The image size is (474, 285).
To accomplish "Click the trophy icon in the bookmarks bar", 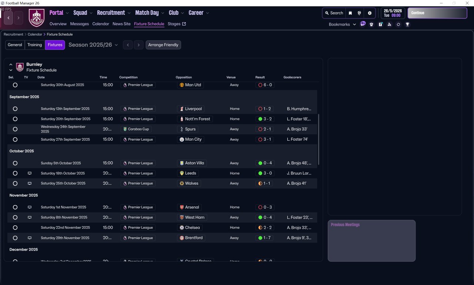I will pyautogui.click(x=407, y=24).
